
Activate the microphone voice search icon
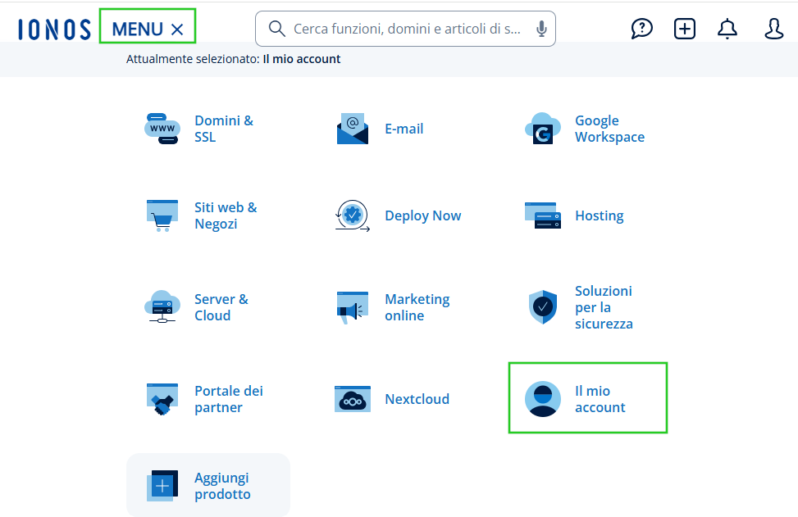click(541, 29)
